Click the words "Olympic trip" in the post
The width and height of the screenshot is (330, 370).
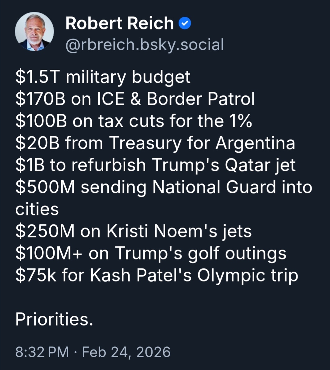[247, 275]
